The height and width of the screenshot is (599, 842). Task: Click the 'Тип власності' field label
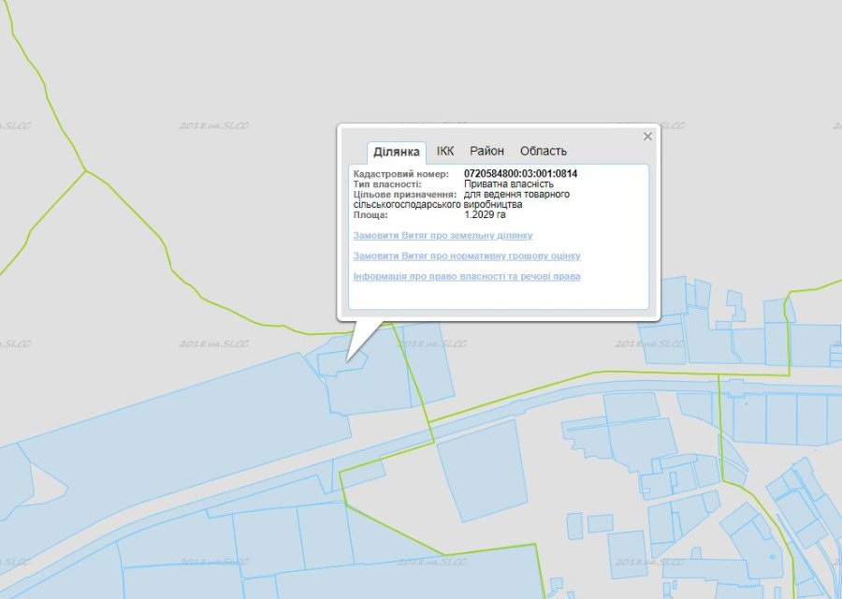point(386,184)
